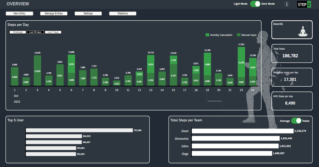The width and height of the screenshot is (319, 167).
Task: Click the Maximum steps per day value 17,301
Action: 290,79
